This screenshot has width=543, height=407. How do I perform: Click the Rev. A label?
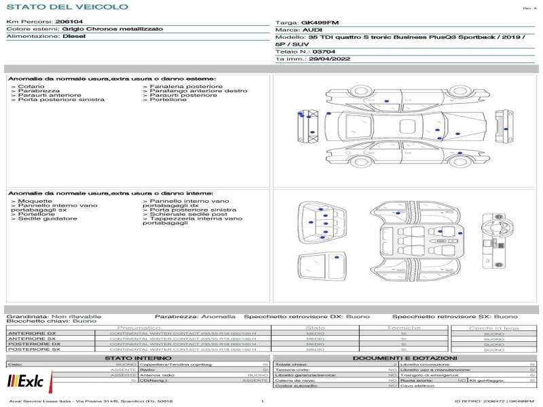(x=529, y=8)
